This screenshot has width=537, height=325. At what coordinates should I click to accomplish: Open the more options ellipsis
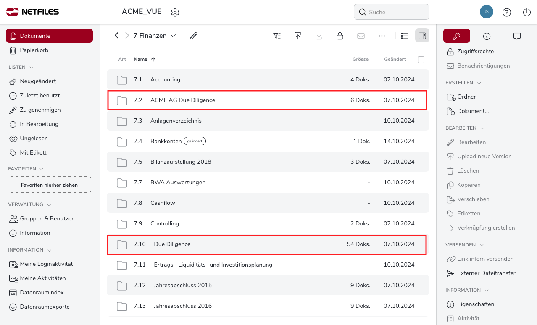coord(382,36)
